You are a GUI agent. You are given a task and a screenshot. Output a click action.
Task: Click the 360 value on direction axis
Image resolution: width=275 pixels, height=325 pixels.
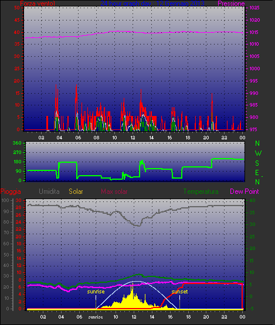pos(17,143)
